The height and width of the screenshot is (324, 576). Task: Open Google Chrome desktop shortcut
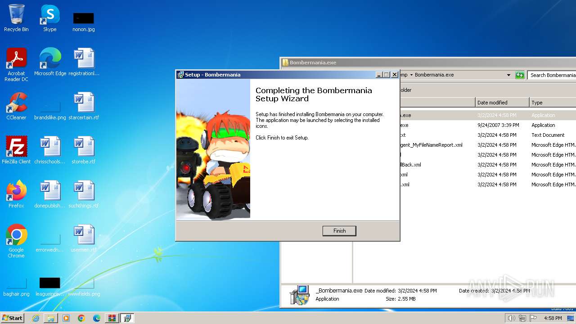pos(16,241)
